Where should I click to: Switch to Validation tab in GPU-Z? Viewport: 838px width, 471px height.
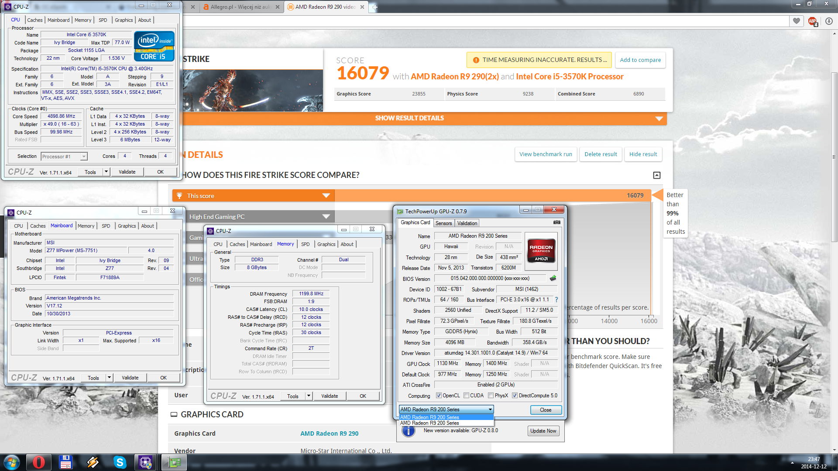467,223
